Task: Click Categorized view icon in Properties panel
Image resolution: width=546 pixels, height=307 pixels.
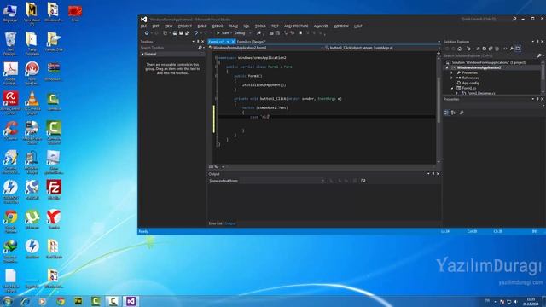Action: click(x=446, y=113)
